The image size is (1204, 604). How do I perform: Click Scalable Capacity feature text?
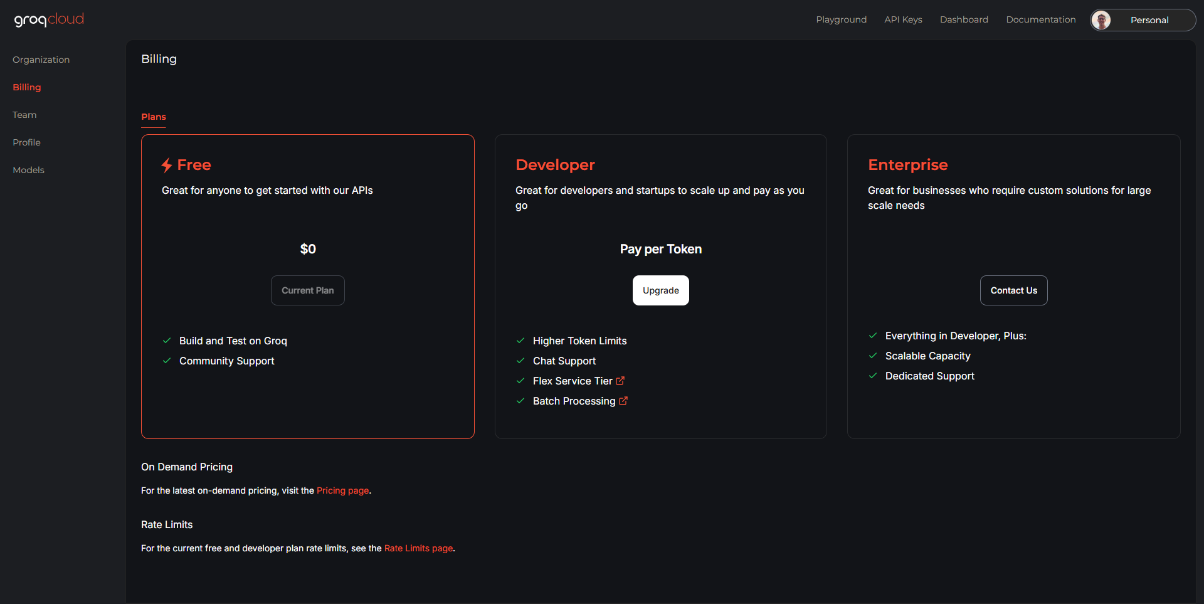point(928,356)
